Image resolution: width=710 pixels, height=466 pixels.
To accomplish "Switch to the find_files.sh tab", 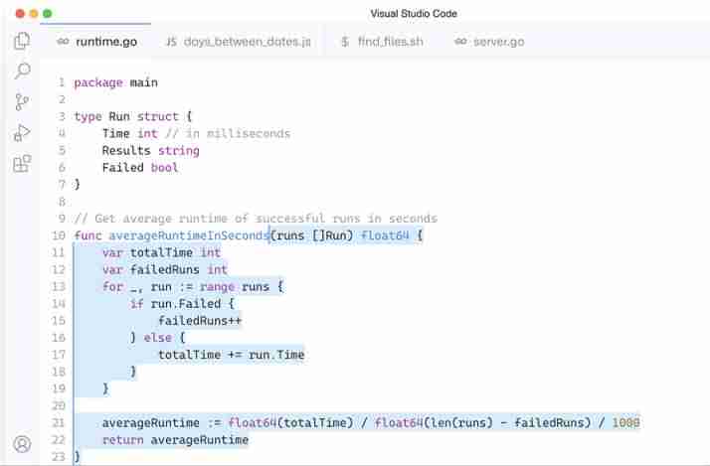I will coord(383,42).
